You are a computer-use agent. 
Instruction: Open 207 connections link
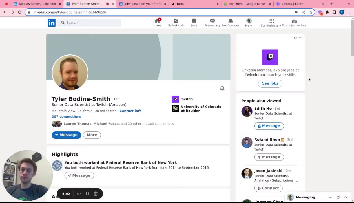(x=66, y=116)
